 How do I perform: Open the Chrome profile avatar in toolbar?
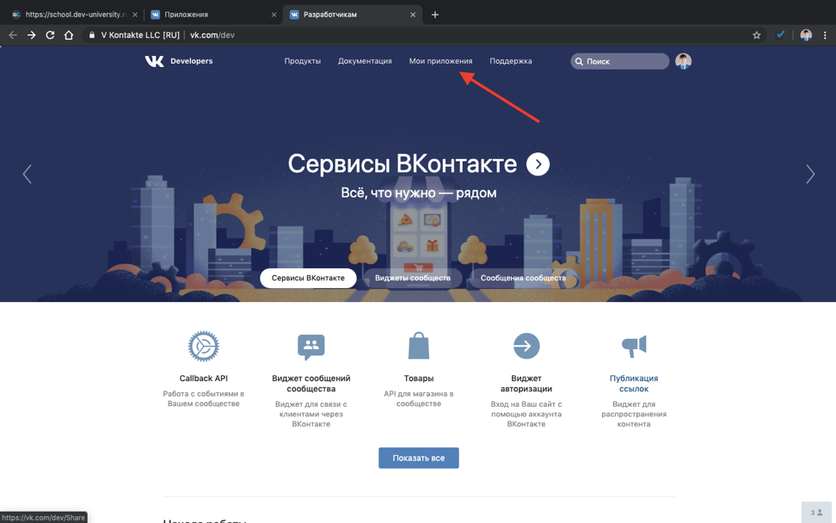click(806, 35)
